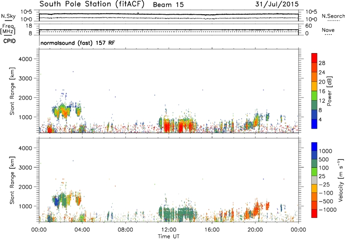Click the '20:00' time tick label
This screenshot has height=239, width=345.
coord(255,230)
